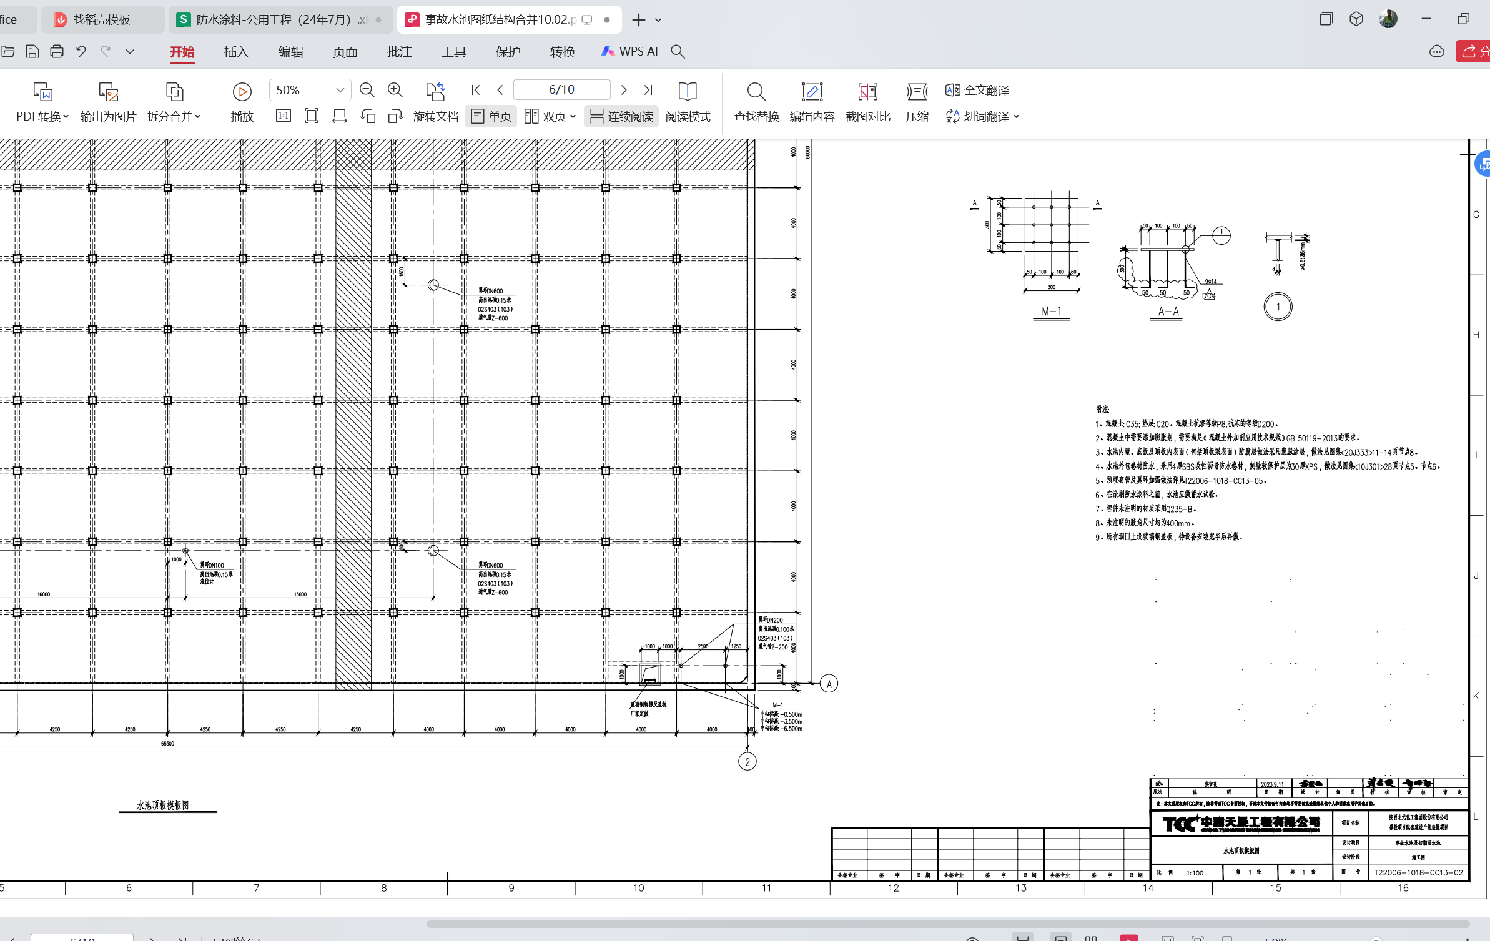Viewport: 1490px width, 941px height.
Task: Switch to 防水涂料-公用工程 spreadsheet tab
Action: pyautogui.click(x=280, y=19)
